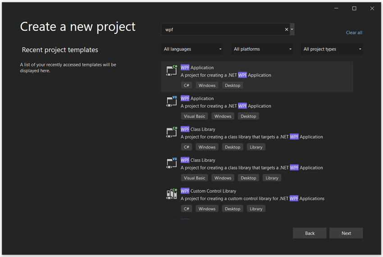Close the Create a new project window

click(372, 9)
